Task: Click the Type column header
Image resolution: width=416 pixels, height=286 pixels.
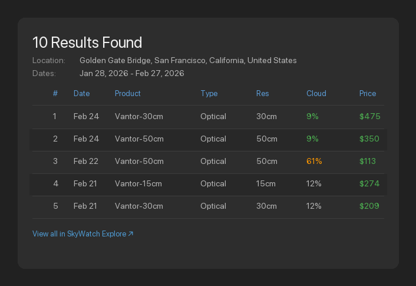Action: [x=209, y=93]
